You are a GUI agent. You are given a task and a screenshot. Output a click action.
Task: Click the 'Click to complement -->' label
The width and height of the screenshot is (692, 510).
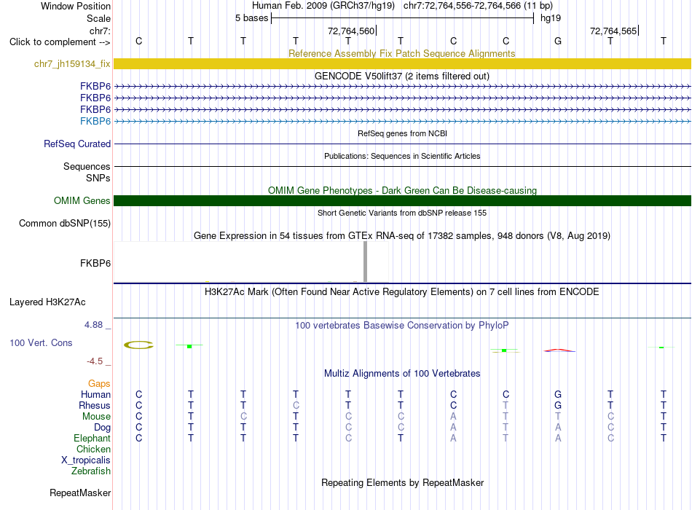tap(60, 42)
